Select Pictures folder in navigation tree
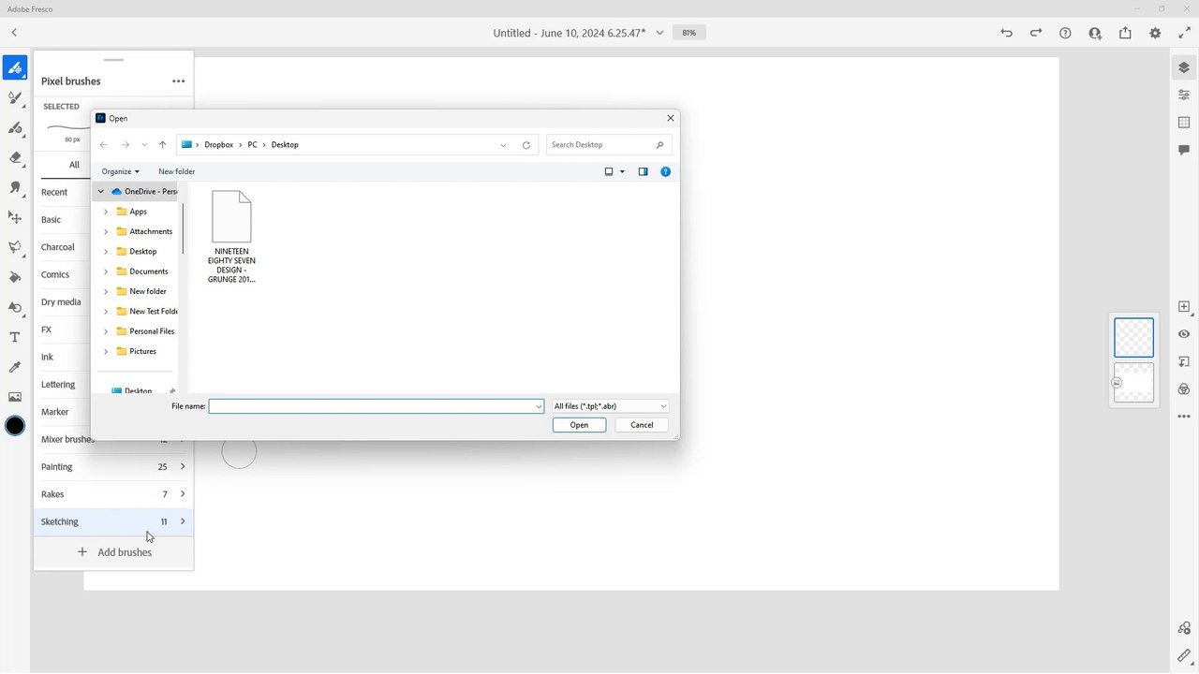The height and width of the screenshot is (674, 1199). pos(142,351)
